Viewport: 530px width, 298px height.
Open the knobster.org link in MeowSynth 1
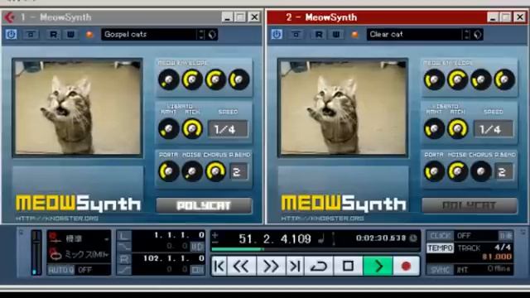tap(57, 219)
